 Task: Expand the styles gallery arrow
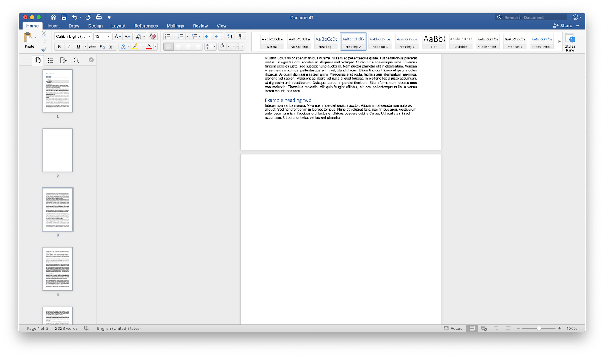559,42
